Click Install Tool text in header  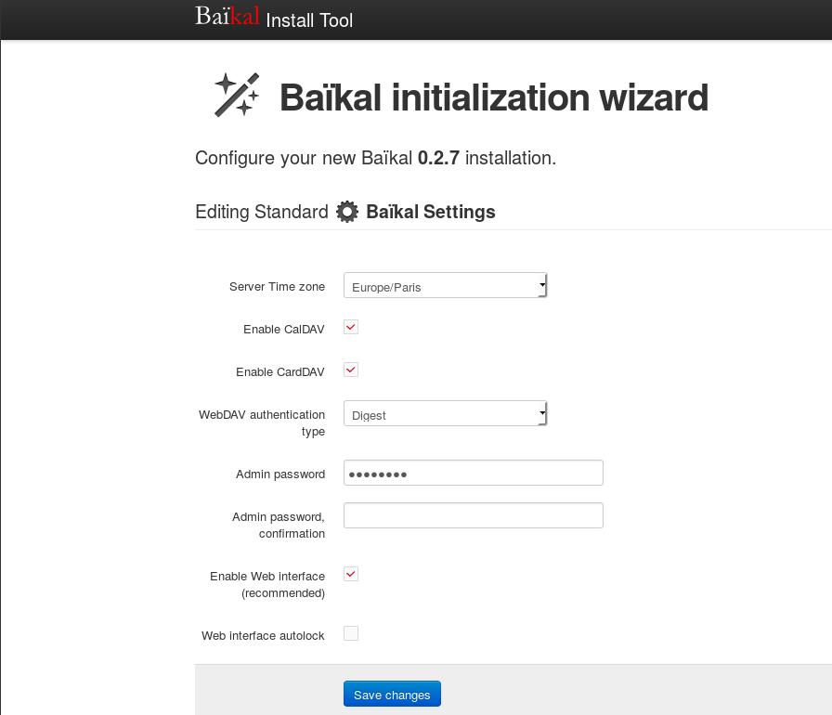click(309, 20)
